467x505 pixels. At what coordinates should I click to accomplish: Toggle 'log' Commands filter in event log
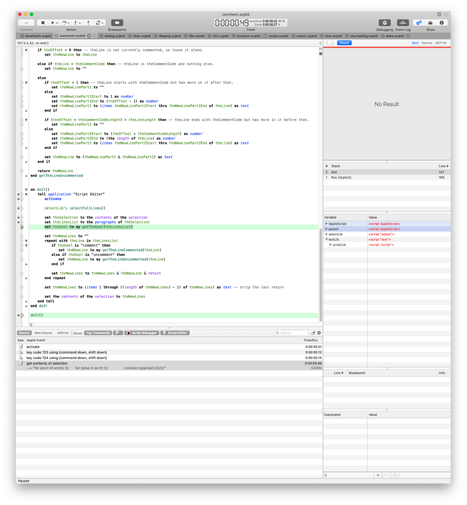pyautogui.click(x=98, y=333)
